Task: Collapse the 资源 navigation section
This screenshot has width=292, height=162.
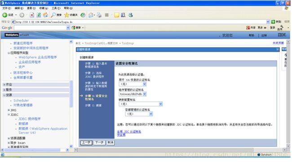Action: tap(4, 95)
